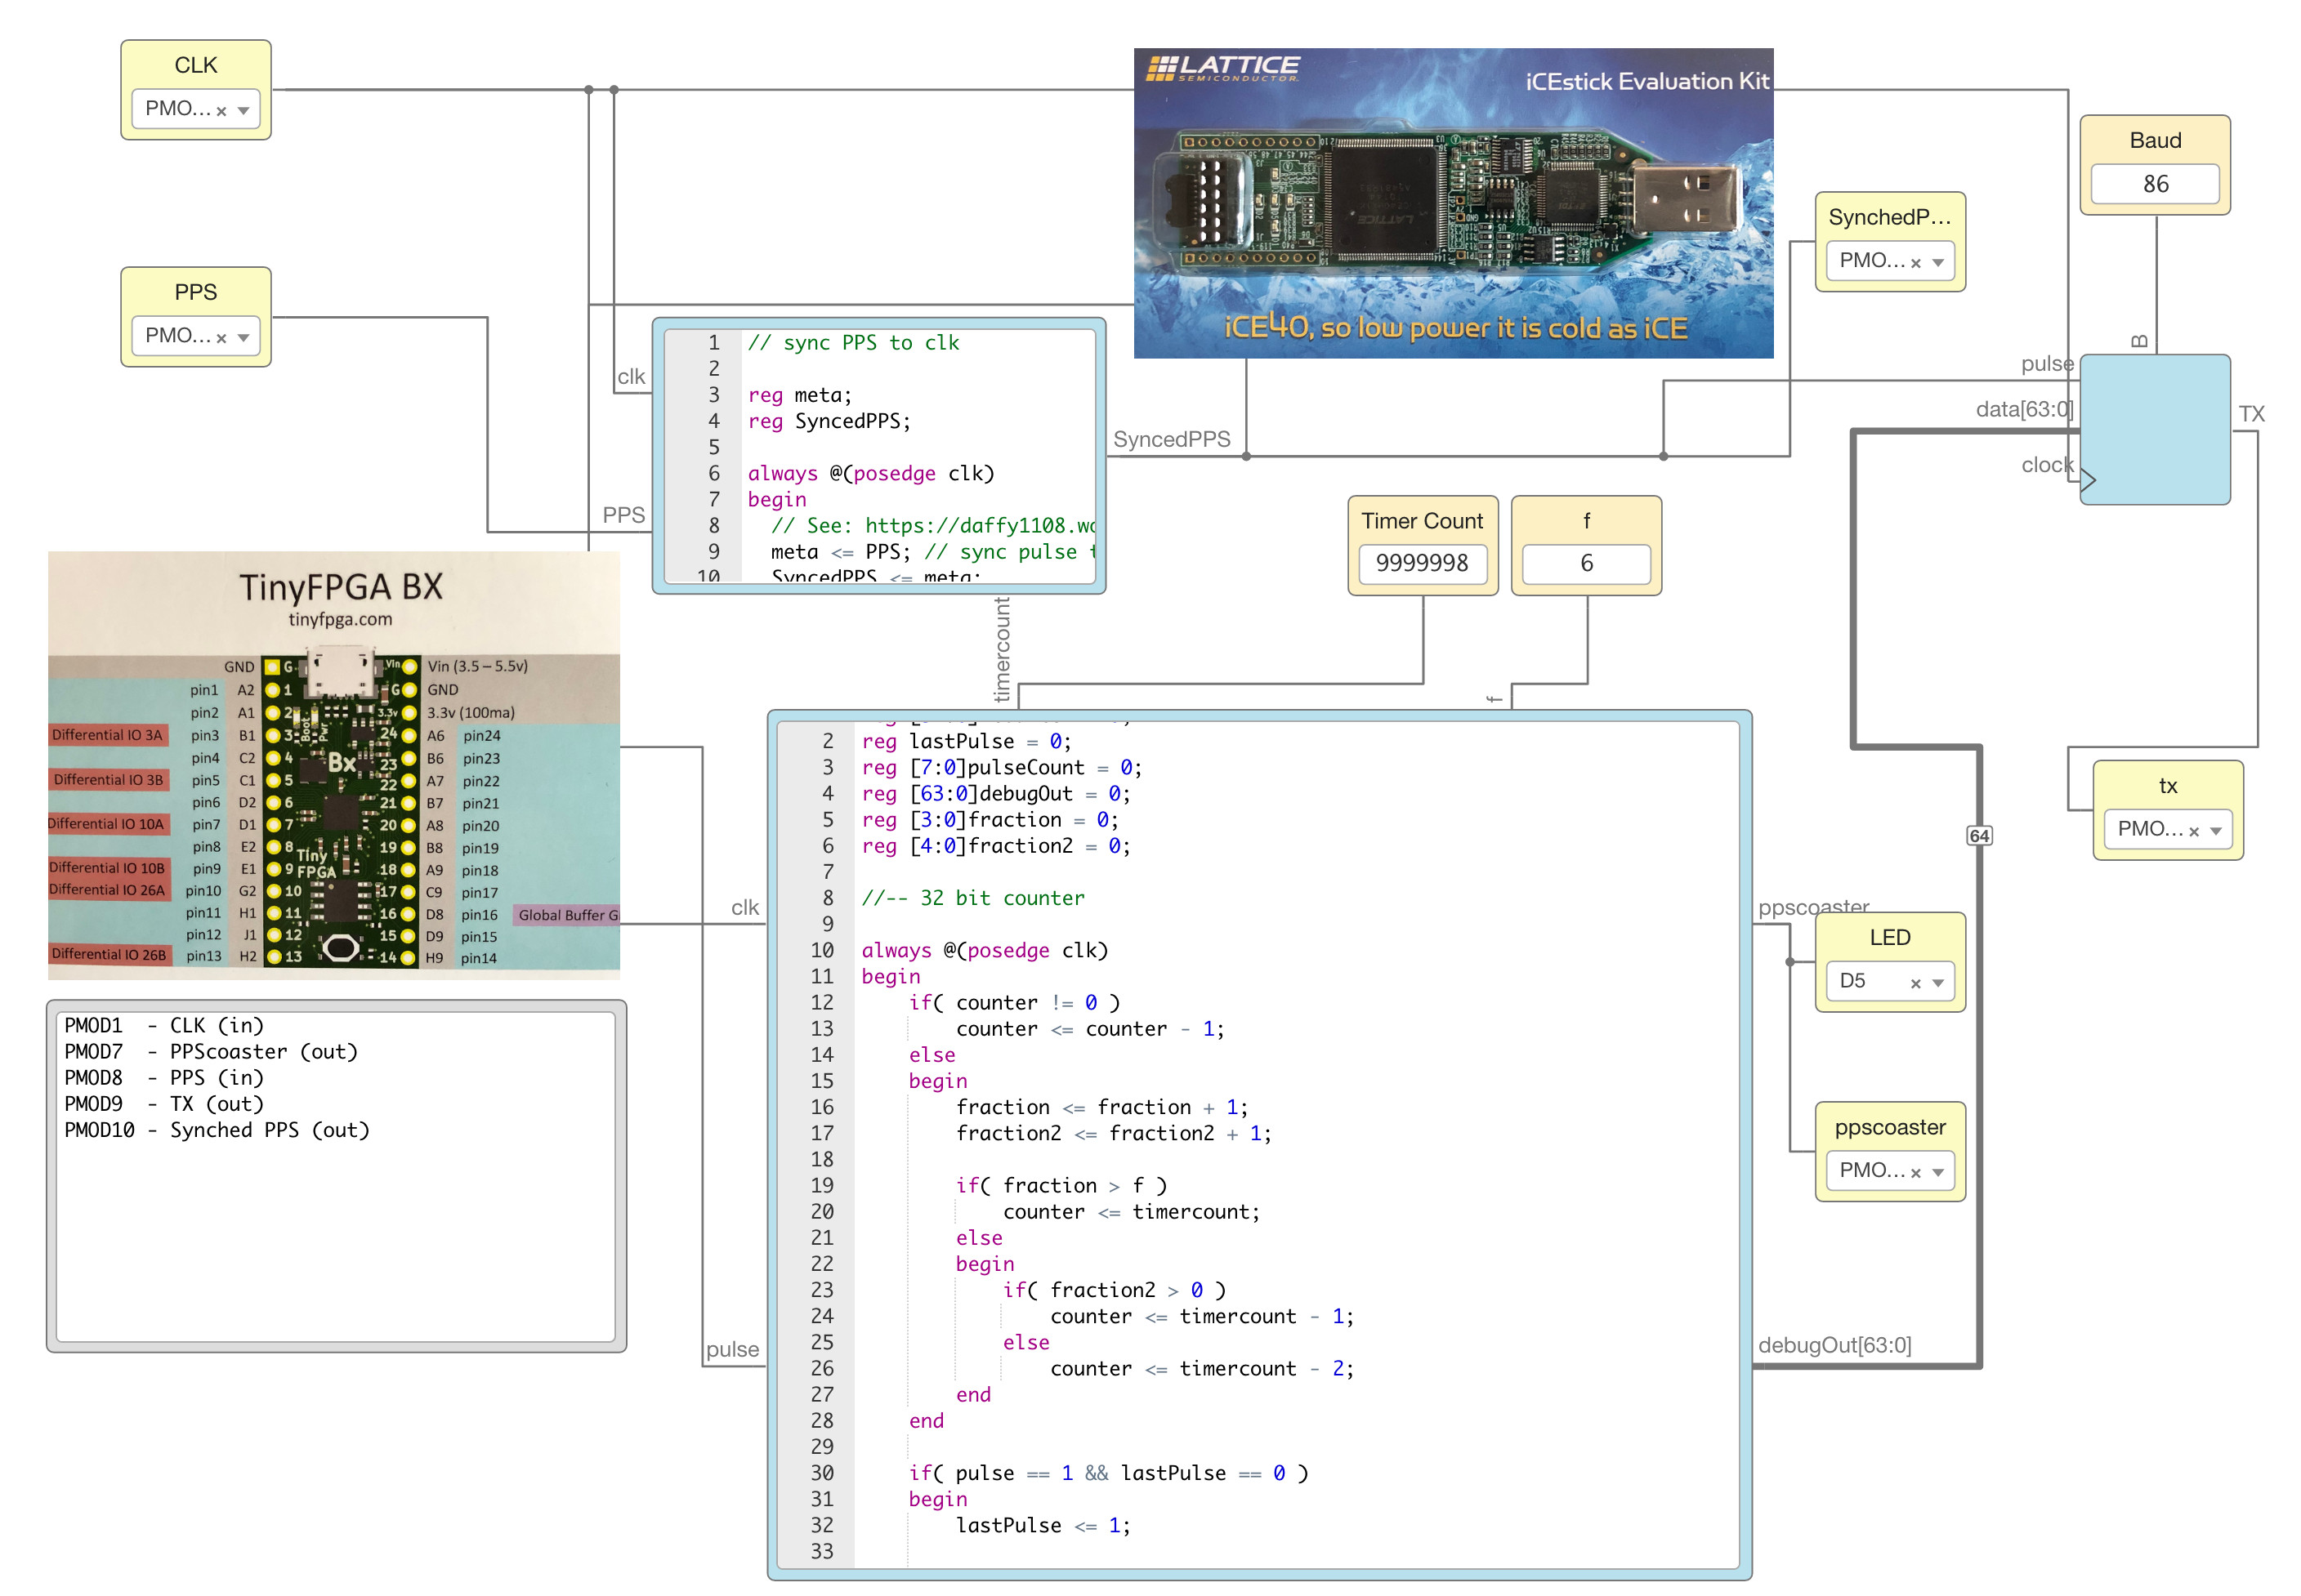Click the Baud block title
The width and height of the screenshot is (2301, 1596).
(2155, 140)
